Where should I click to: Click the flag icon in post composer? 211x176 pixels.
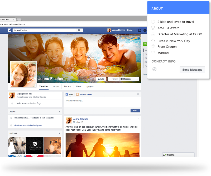click(138, 94)
